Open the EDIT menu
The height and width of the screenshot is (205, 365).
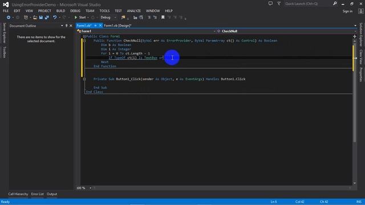17,11
